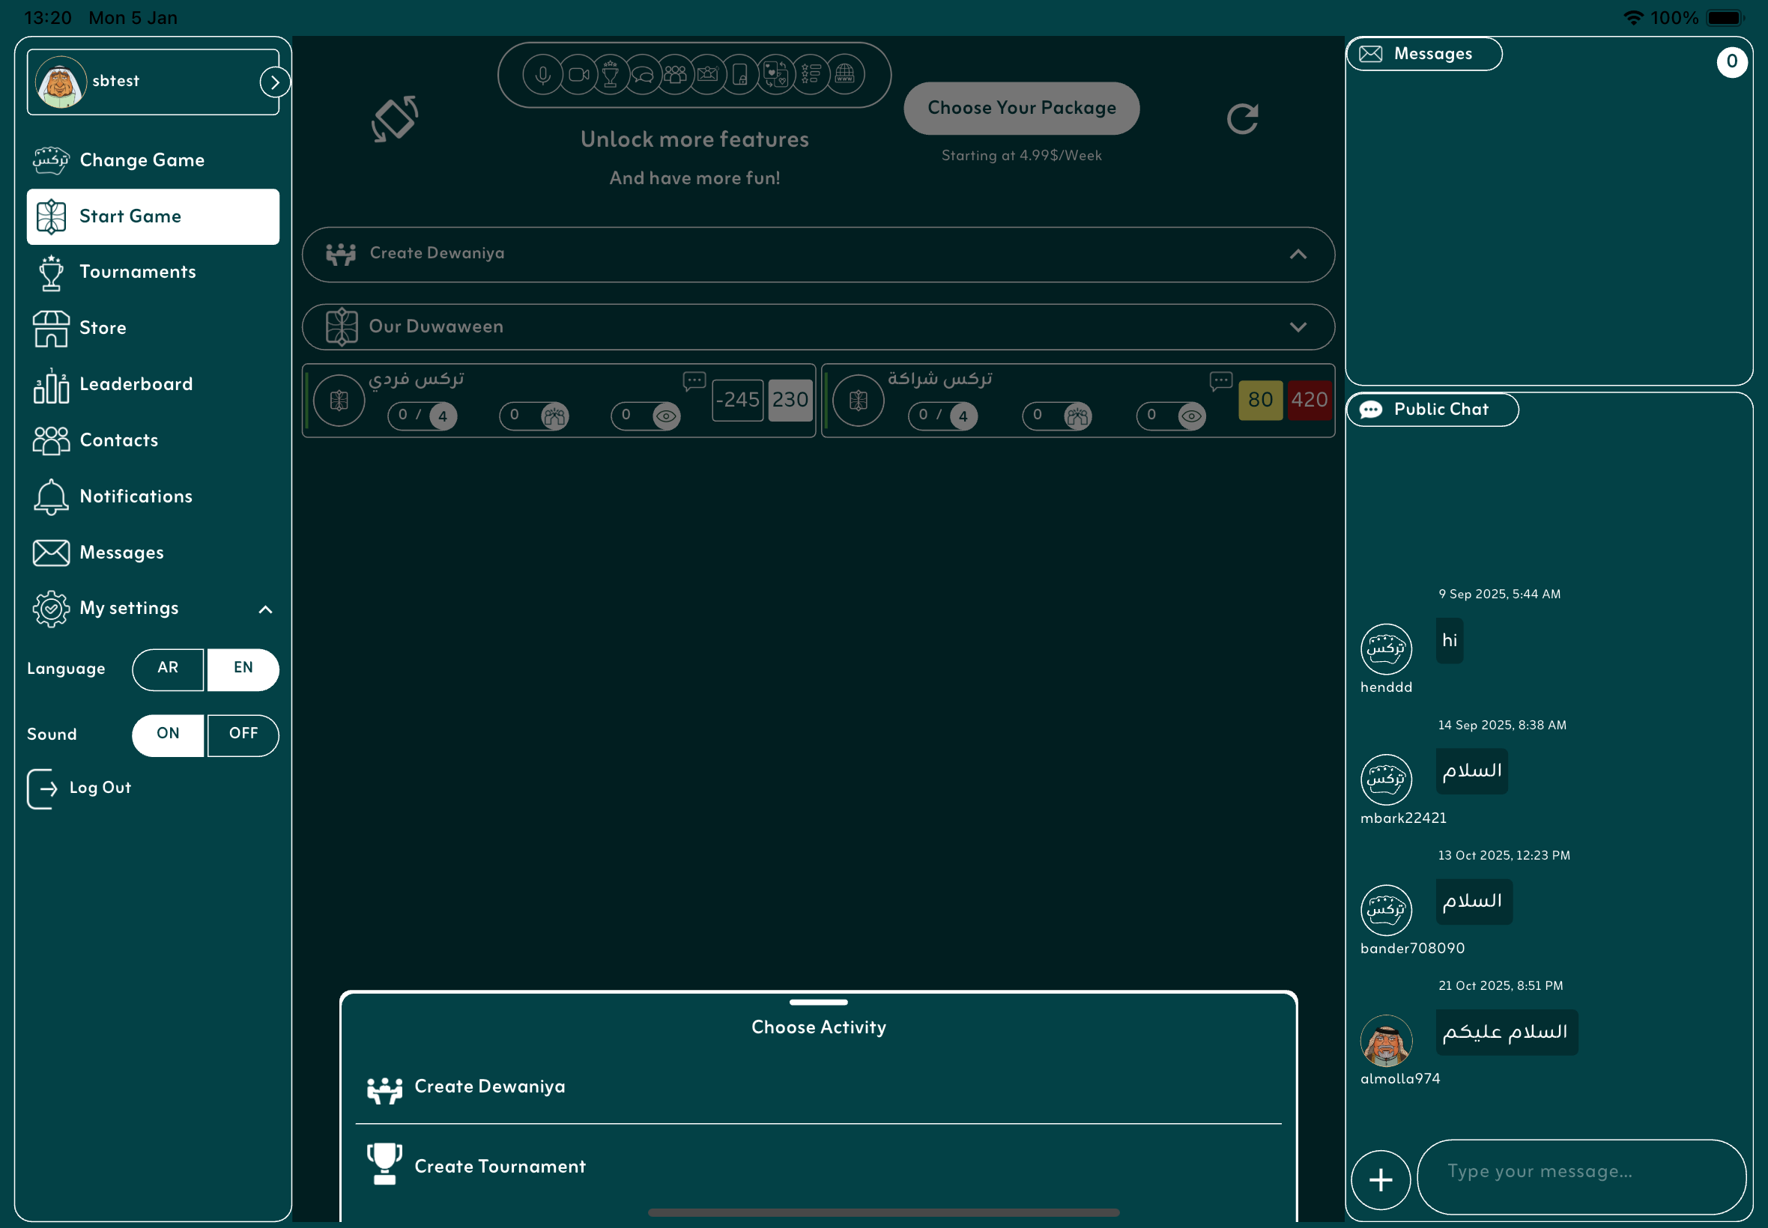Open sbtest profile arrow button

pyautogui.click(x=275, y=82)
